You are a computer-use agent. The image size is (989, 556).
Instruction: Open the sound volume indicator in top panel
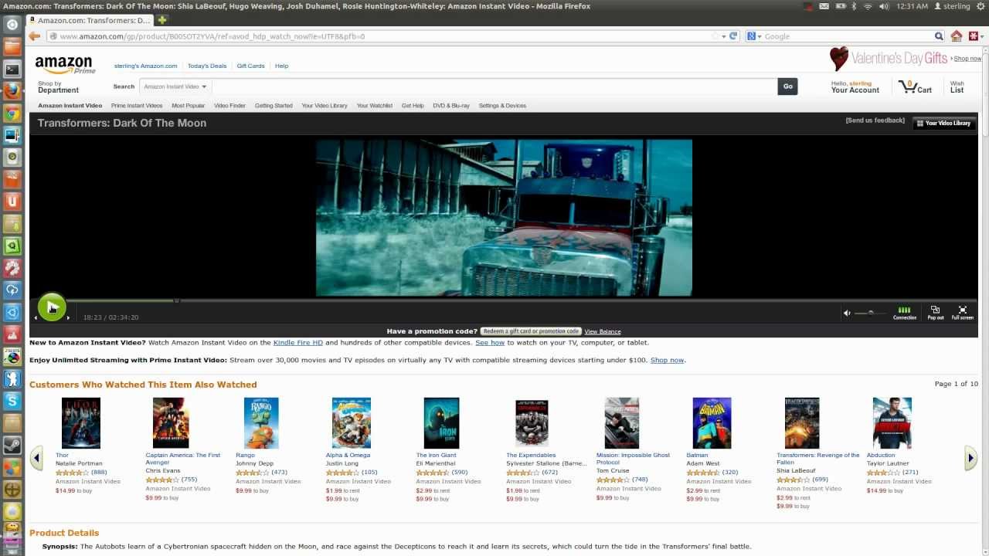pos(883,6)
